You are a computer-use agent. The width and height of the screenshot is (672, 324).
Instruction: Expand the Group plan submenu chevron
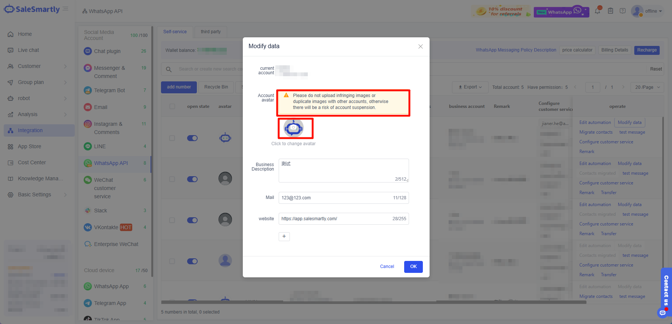pos(65,82)
